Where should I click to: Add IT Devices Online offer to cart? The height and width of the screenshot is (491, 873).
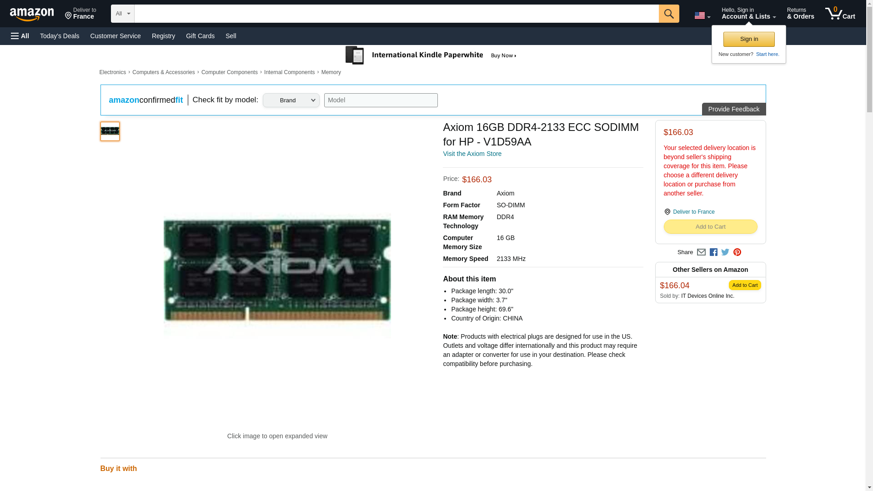(x=744, y=285)
